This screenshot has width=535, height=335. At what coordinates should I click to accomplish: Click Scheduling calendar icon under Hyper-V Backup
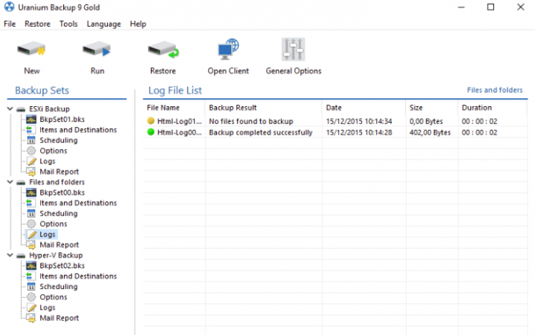[31, 287]
